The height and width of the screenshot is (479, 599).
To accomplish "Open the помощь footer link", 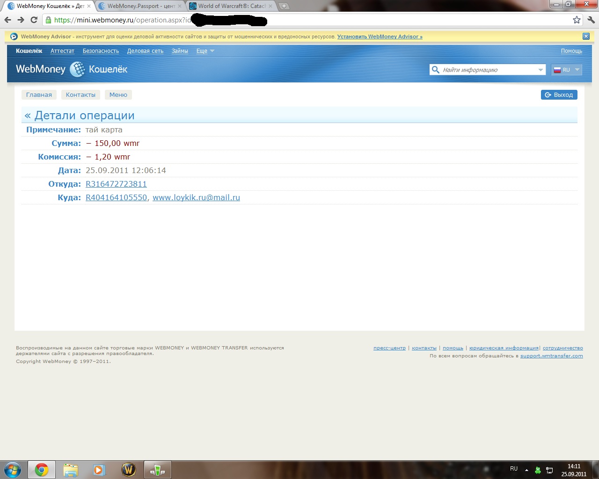I will (453, 348).
